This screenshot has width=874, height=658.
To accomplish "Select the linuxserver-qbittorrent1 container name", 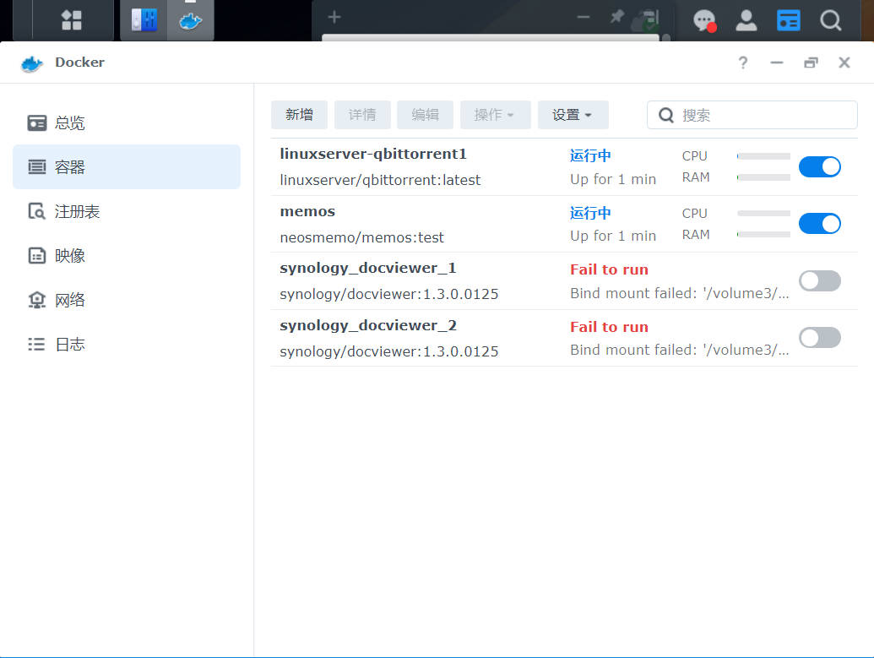I will [373, 154].
